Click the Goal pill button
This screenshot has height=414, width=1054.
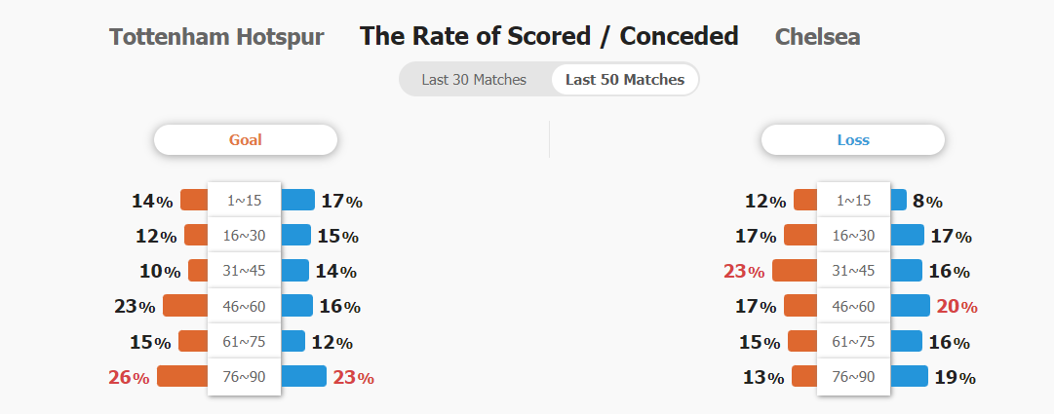[246, 140]
